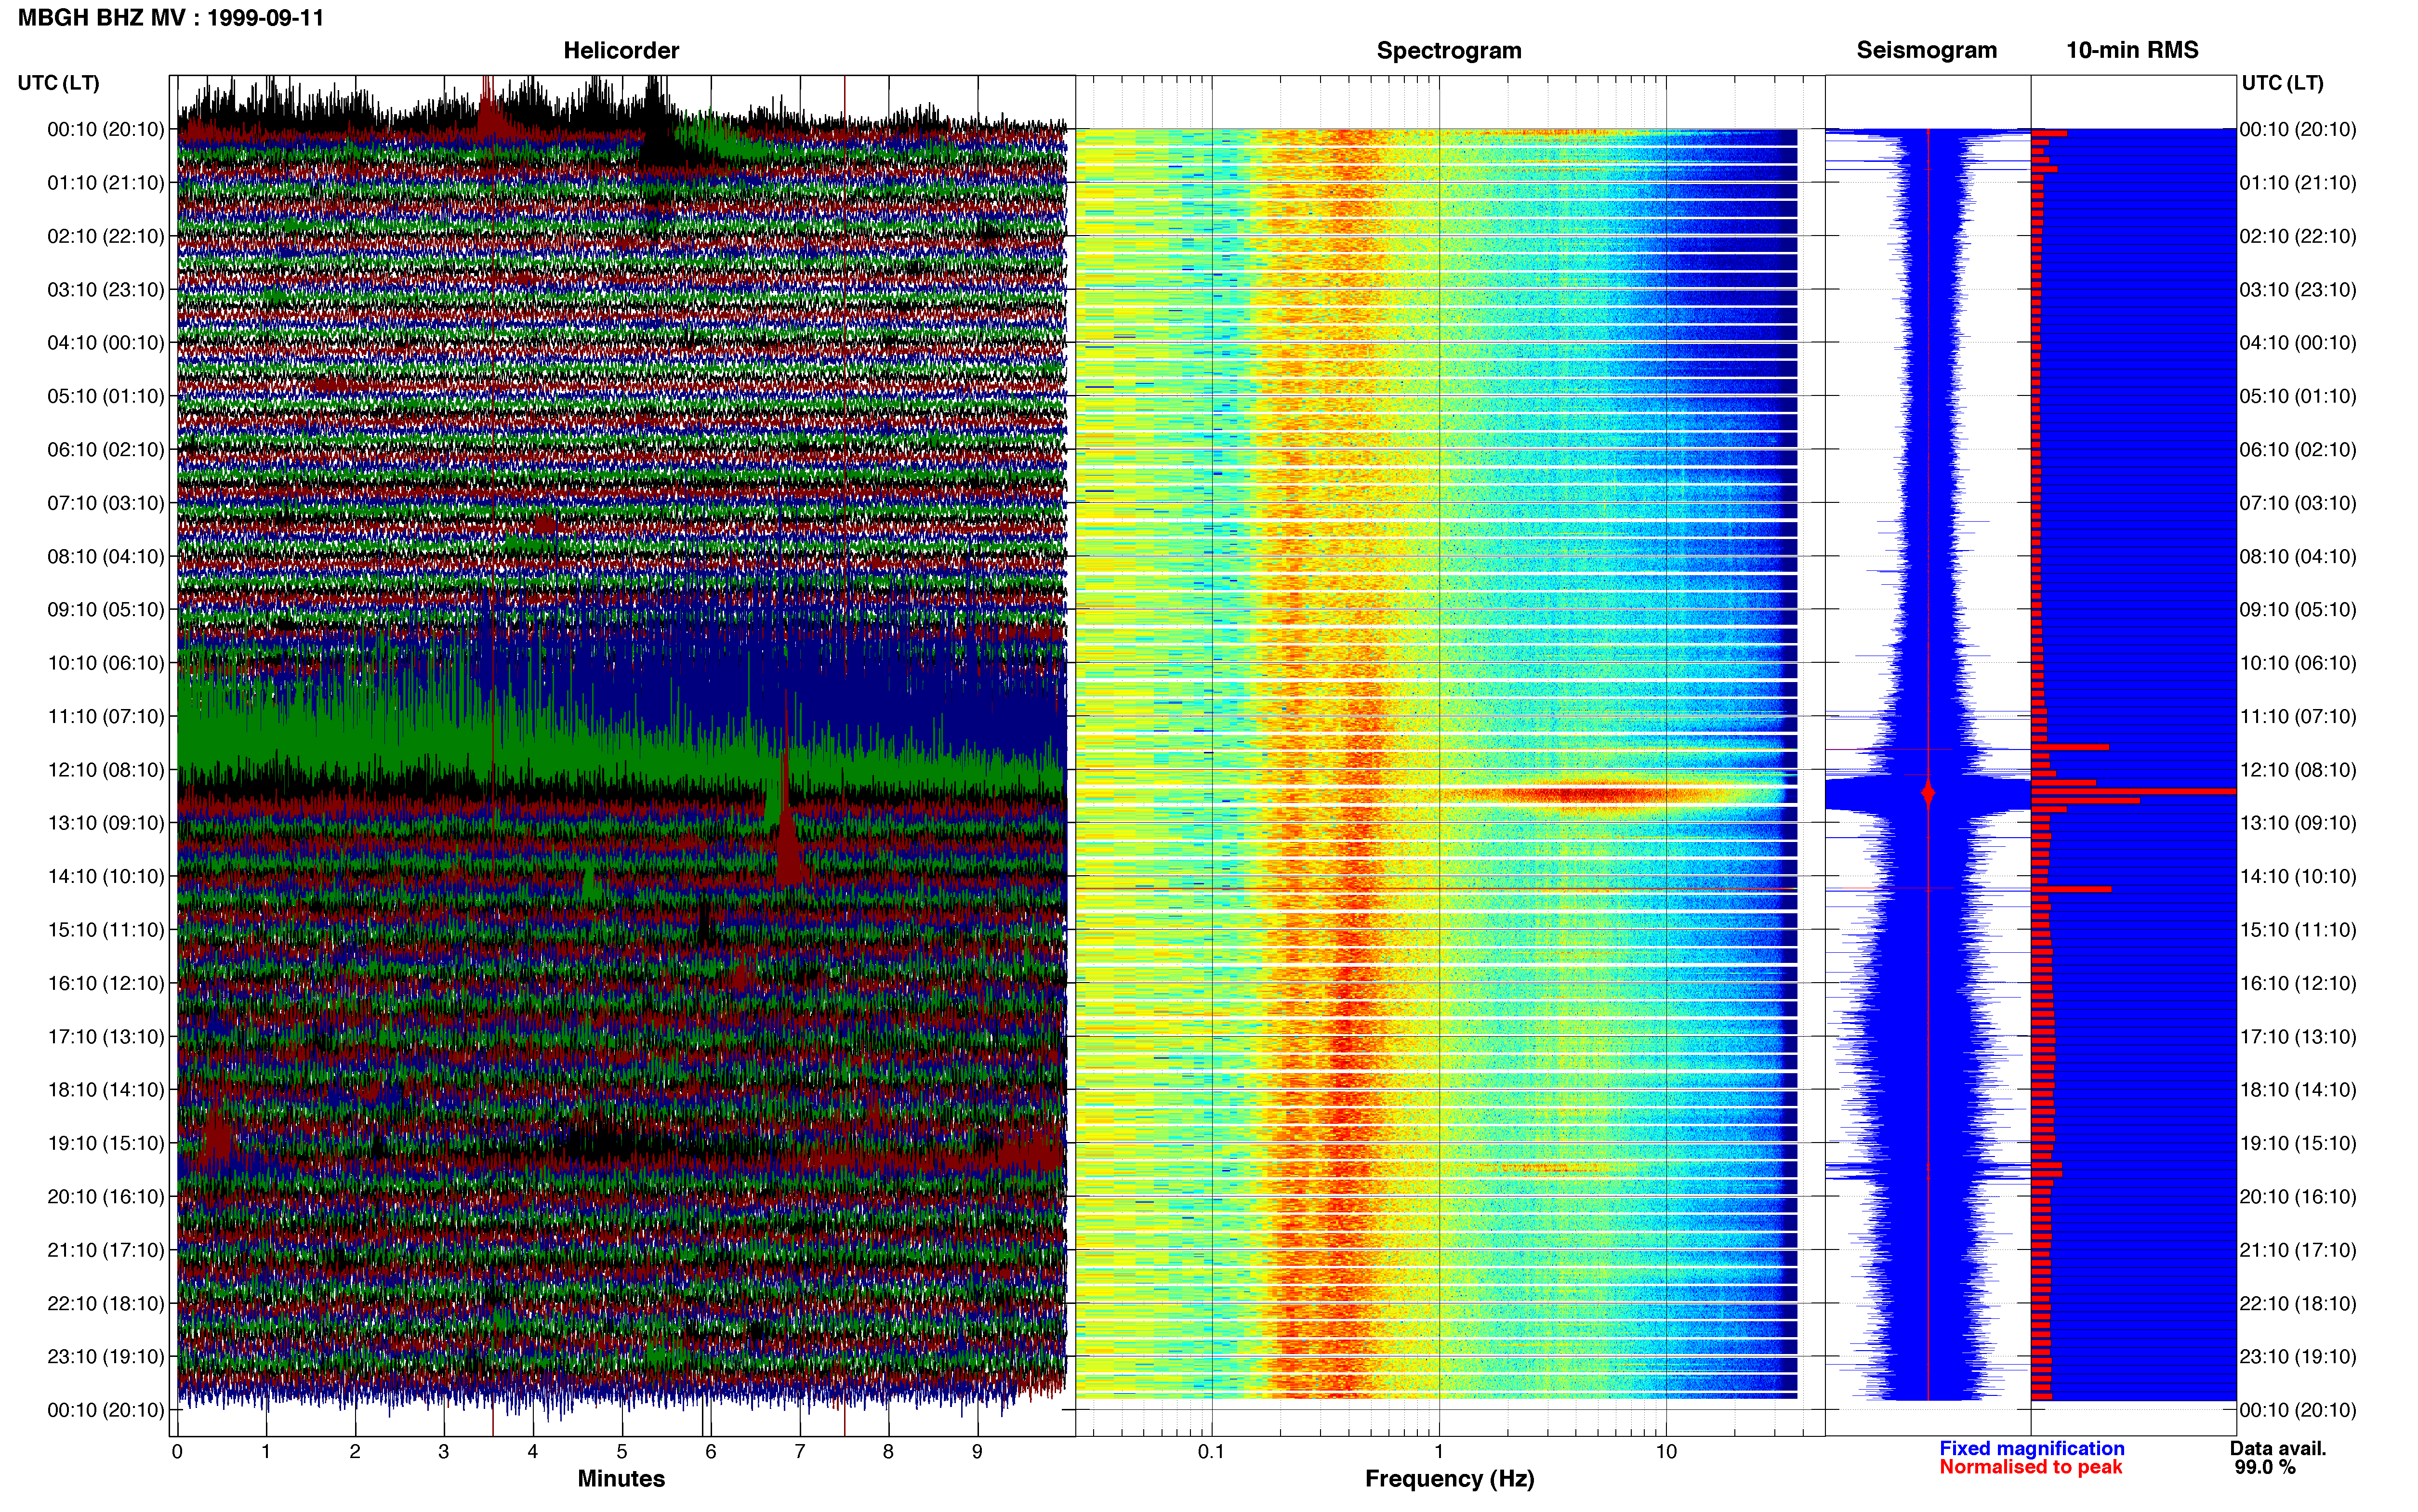Click RMS-side time label 13:10 (09:10)
The height and width of the screenshot is (1512, 2418).
point(2298,823)
